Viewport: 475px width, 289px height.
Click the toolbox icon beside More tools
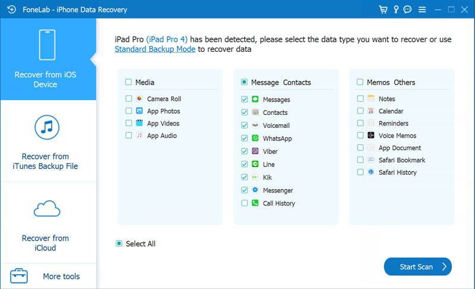[19, 276]
